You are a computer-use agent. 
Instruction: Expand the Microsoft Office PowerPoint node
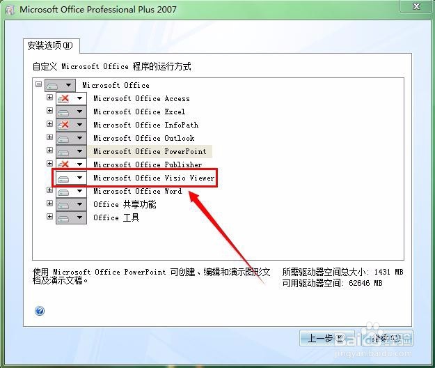coord(49,151)
